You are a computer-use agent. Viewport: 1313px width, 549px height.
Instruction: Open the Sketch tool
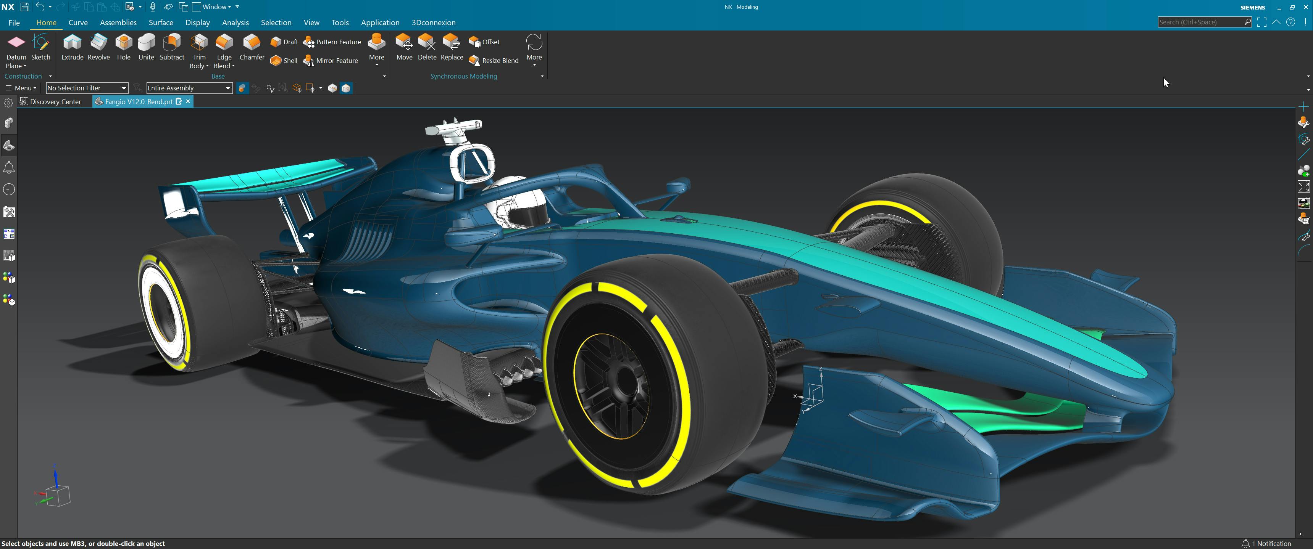pos(40,48)
